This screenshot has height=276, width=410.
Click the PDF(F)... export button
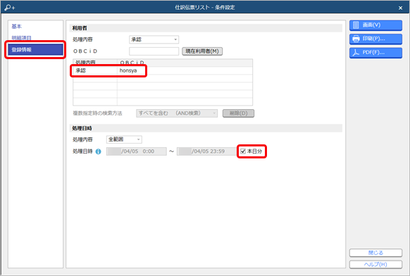click(x=375, y=53)
